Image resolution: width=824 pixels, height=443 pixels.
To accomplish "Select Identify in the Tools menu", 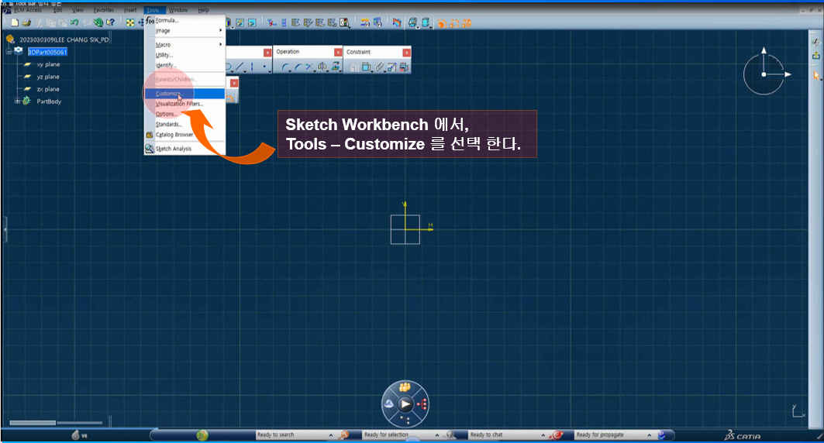I will pos(184,65).
